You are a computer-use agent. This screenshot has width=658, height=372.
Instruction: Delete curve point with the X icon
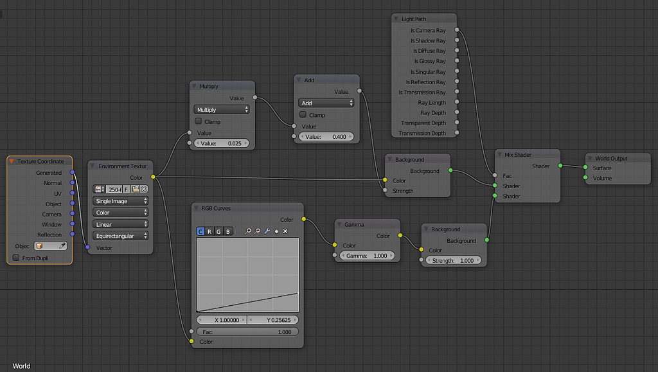pyautogui.click(x=285, y=231)
